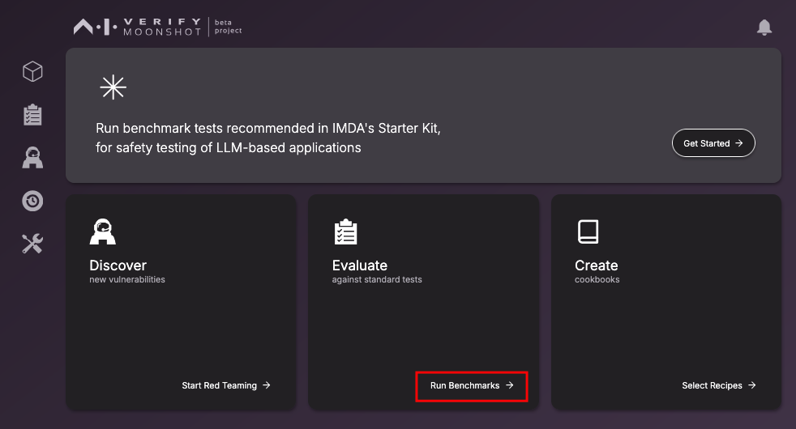Click the arrow beside Run Benchmarks

pos(509,385)
